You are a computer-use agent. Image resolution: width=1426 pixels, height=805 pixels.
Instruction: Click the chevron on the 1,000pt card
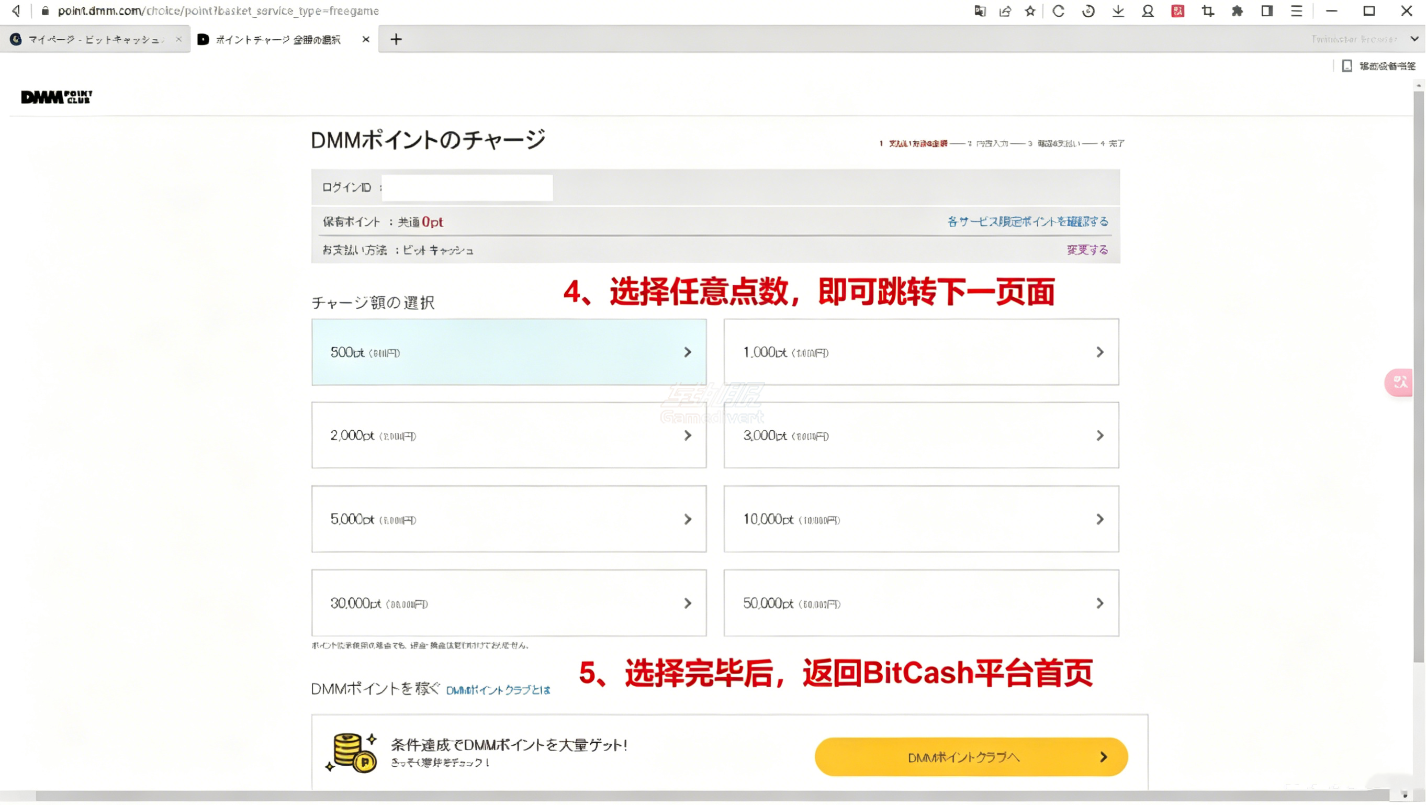(1100, 352)
